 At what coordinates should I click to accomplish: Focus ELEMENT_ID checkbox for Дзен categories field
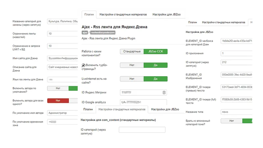(x=236, y=41)
